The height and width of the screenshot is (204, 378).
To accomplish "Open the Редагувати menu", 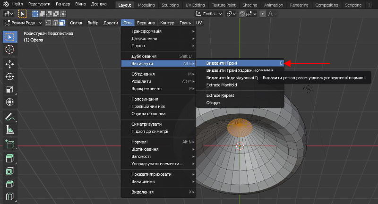I will tap(39, 4).
